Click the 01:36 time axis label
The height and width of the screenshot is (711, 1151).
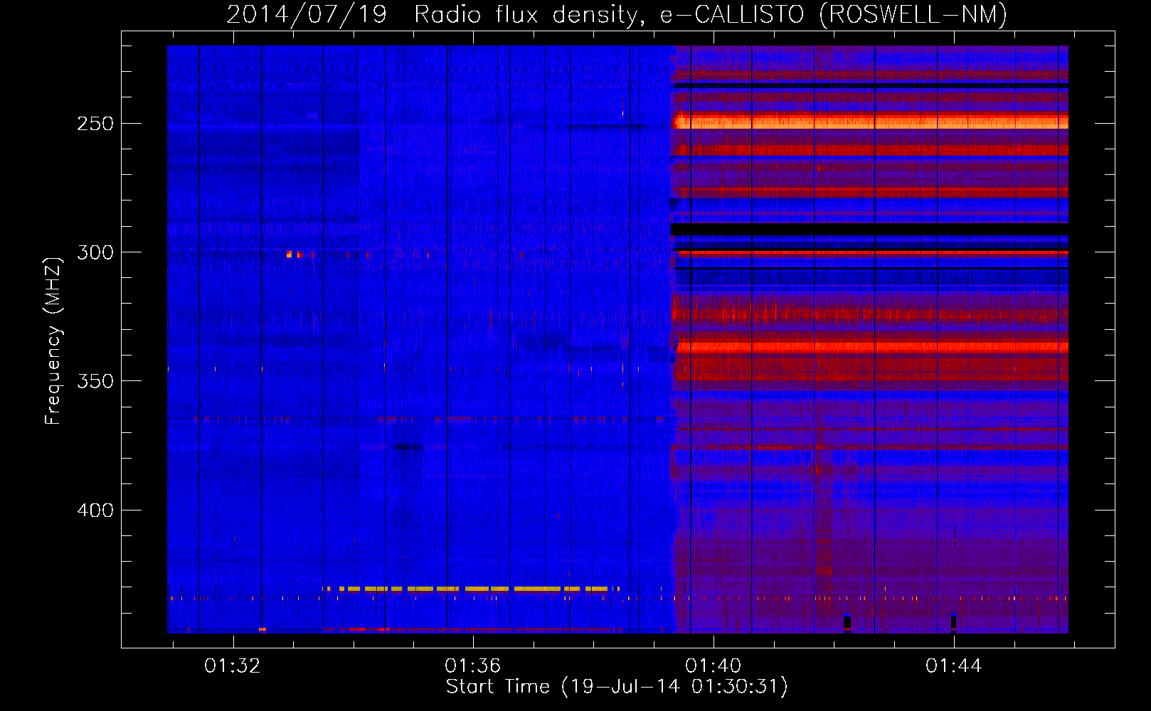pyautogui.click(x=473, y=666)
